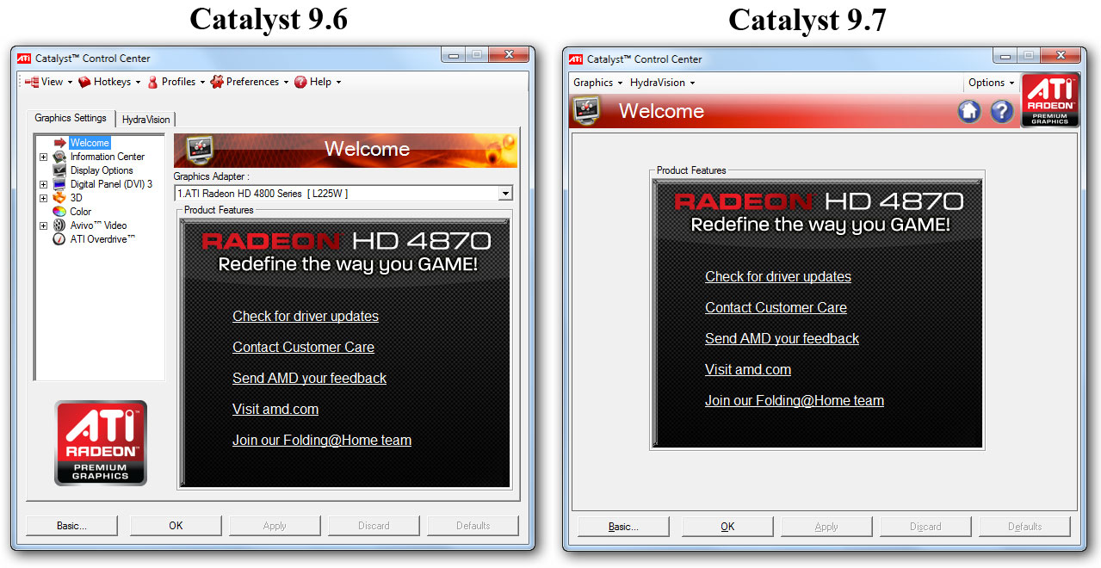The image size is (1101, 568).
Task: Open Help menu in Catalyst 9.6
Action: (318, 82)
